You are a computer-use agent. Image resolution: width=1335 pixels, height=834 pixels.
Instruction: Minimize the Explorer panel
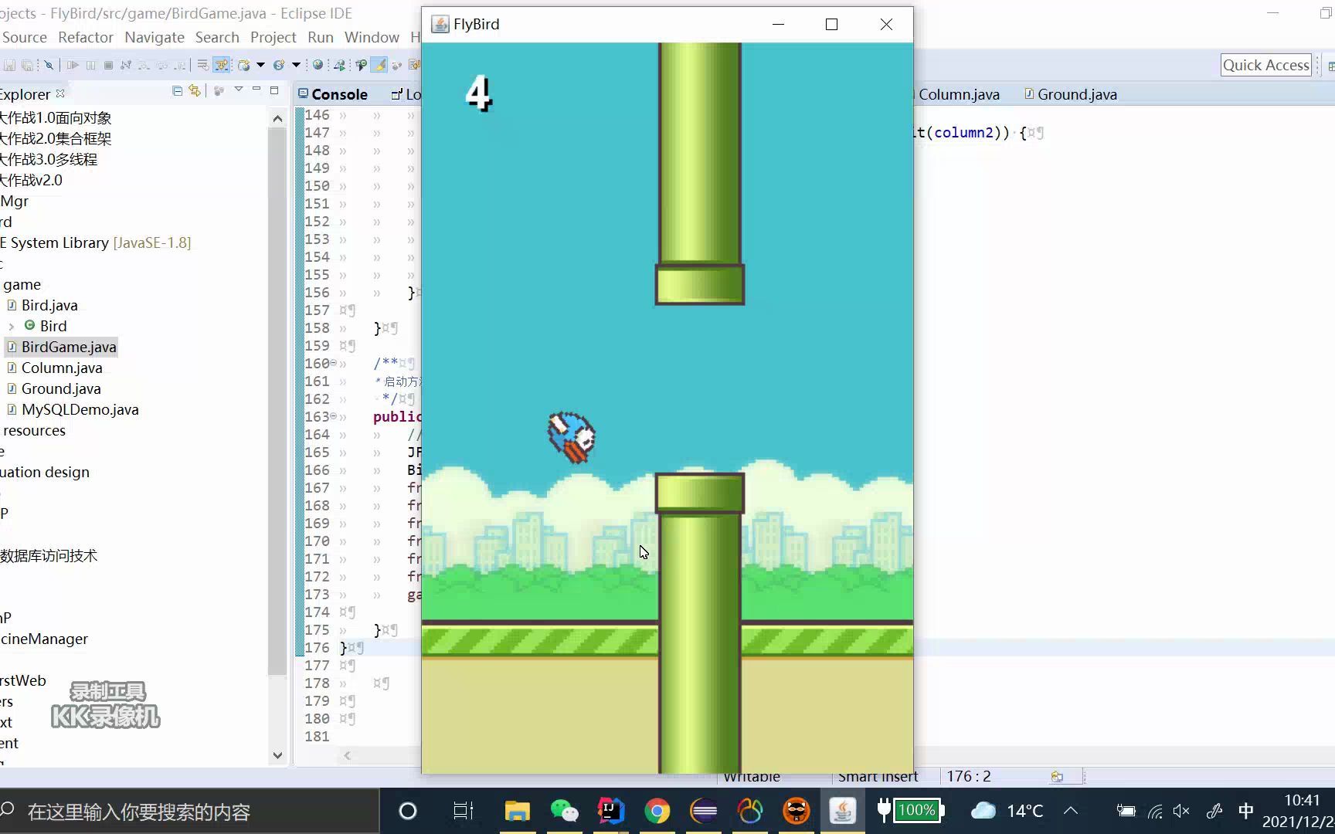point(256,89)
